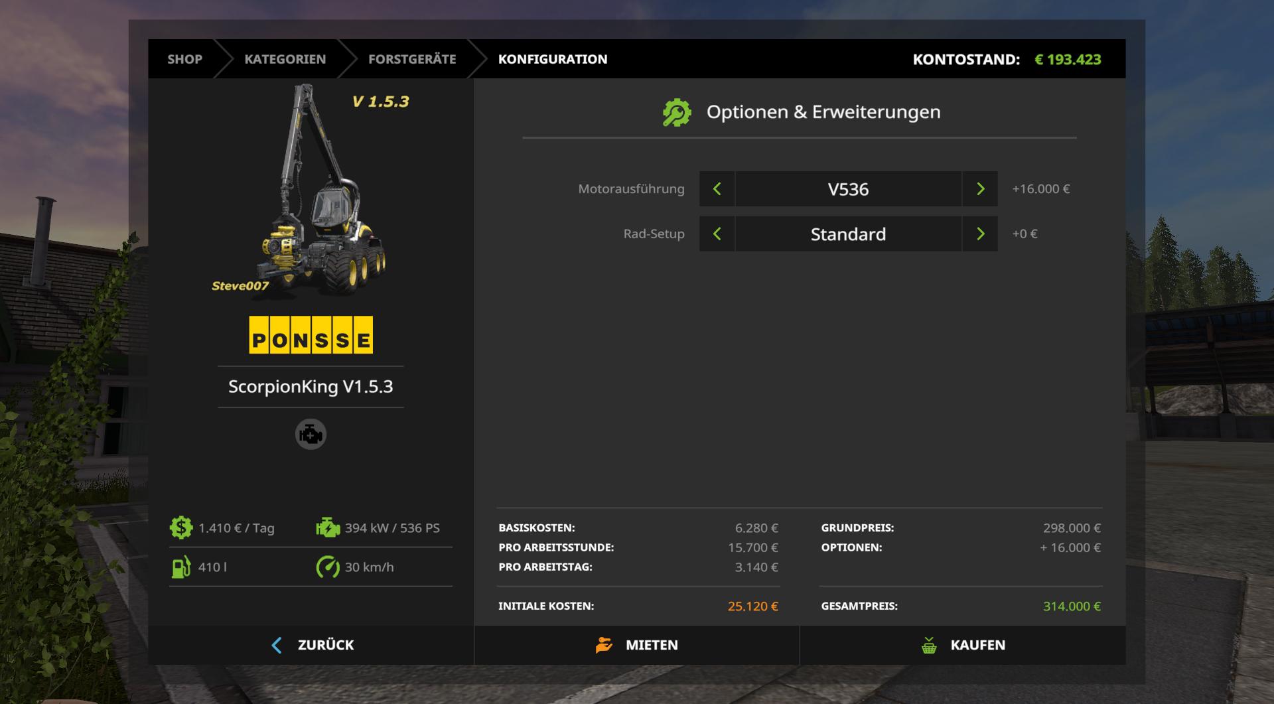Click the Ponsse brand logo
1274x704 pixels.
point(311,335)
